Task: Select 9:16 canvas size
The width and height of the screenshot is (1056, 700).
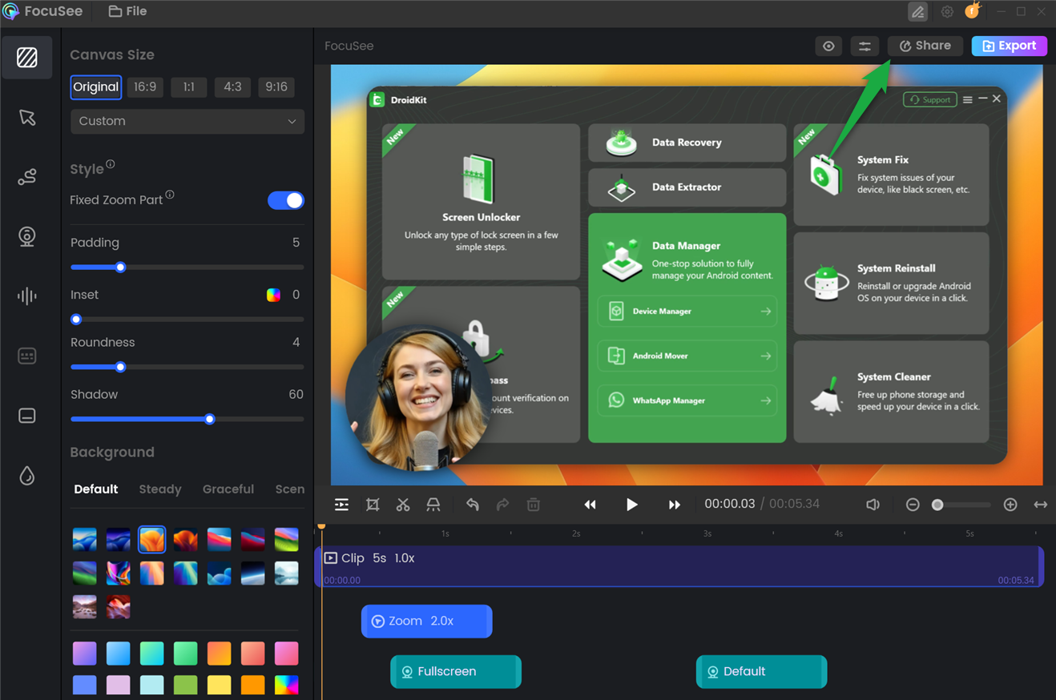Action: pyautogui.click(x=276, y=86)
